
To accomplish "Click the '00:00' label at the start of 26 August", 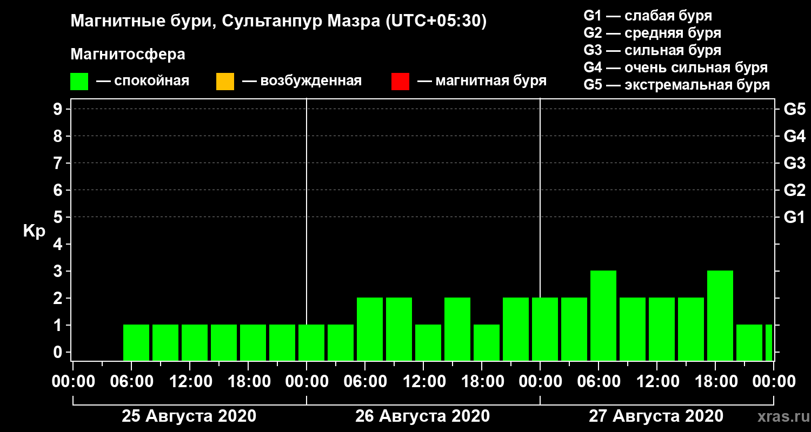I will point(307,382).
